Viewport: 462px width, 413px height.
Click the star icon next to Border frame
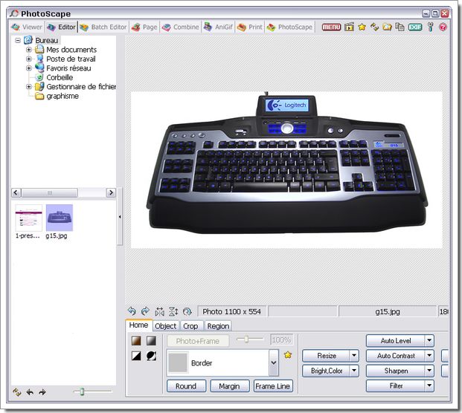pos(288,355)
